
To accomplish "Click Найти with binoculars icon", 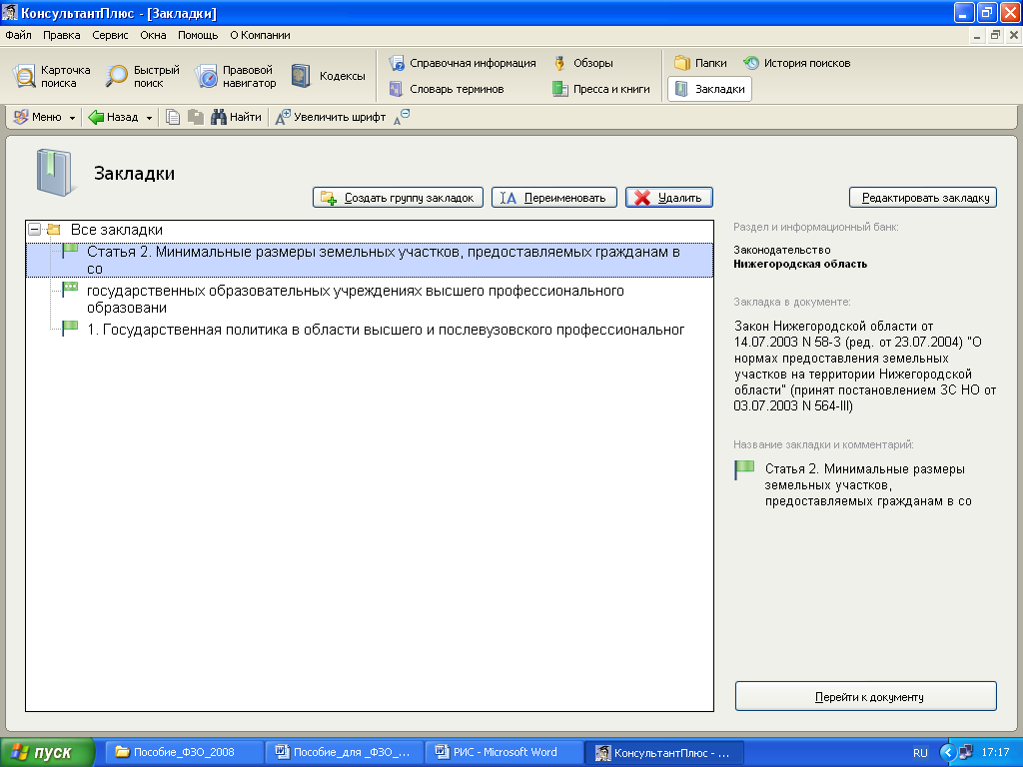I will coord(236,118).
